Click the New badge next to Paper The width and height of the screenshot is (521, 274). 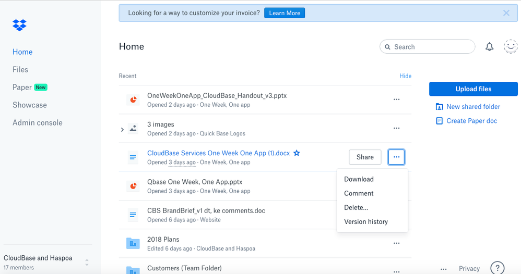(x=41, y=88)
